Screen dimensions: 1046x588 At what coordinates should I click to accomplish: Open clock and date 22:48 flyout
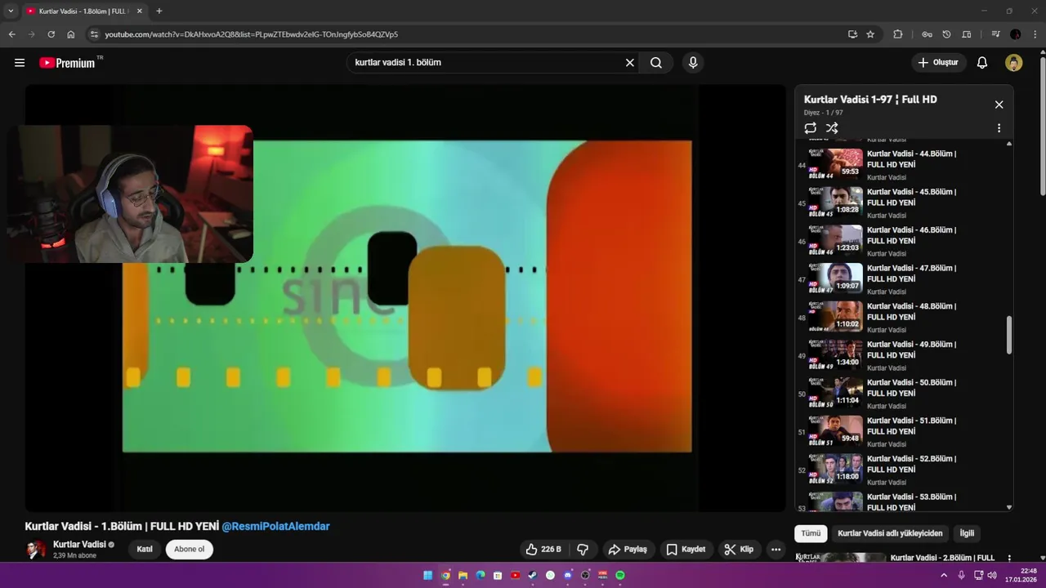(1021, 575)
